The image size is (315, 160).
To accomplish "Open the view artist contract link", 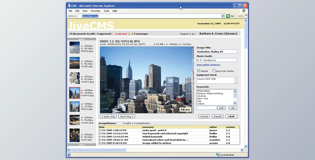I will tap(208, 65).
